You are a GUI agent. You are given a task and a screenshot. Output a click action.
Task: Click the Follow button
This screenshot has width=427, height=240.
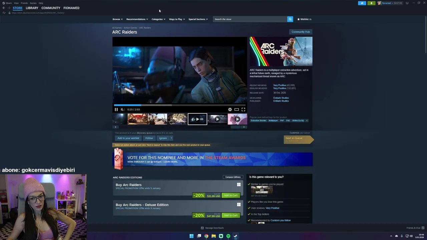pos(149,138)
